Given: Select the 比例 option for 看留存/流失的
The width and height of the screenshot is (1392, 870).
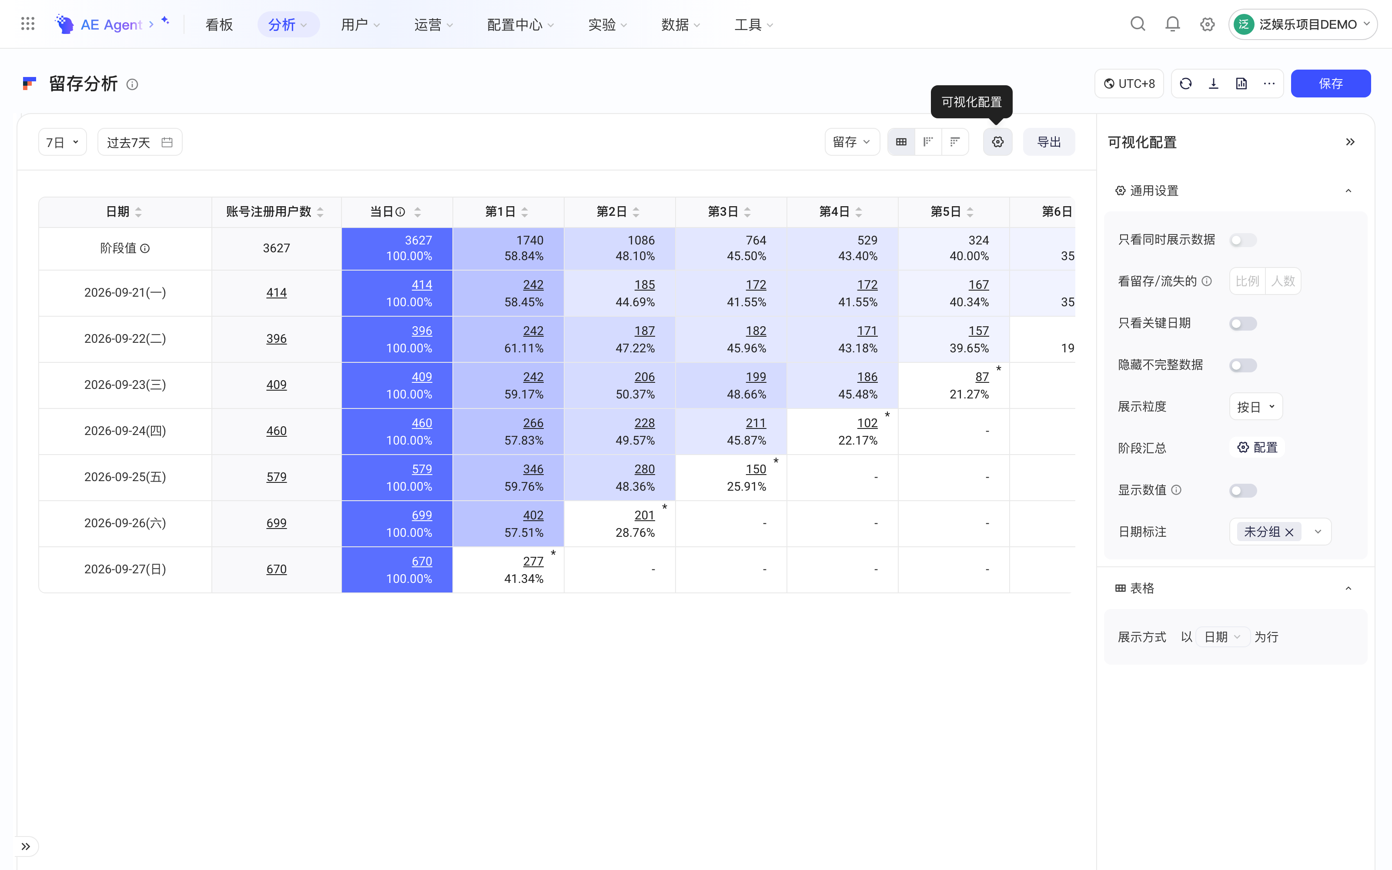Looking at the screenshot, I should click(1247, 281).
